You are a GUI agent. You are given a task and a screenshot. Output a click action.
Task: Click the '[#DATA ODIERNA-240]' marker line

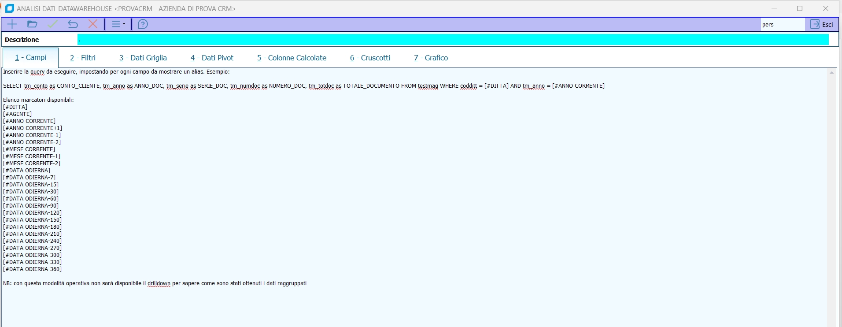click(x=33, y=241)
